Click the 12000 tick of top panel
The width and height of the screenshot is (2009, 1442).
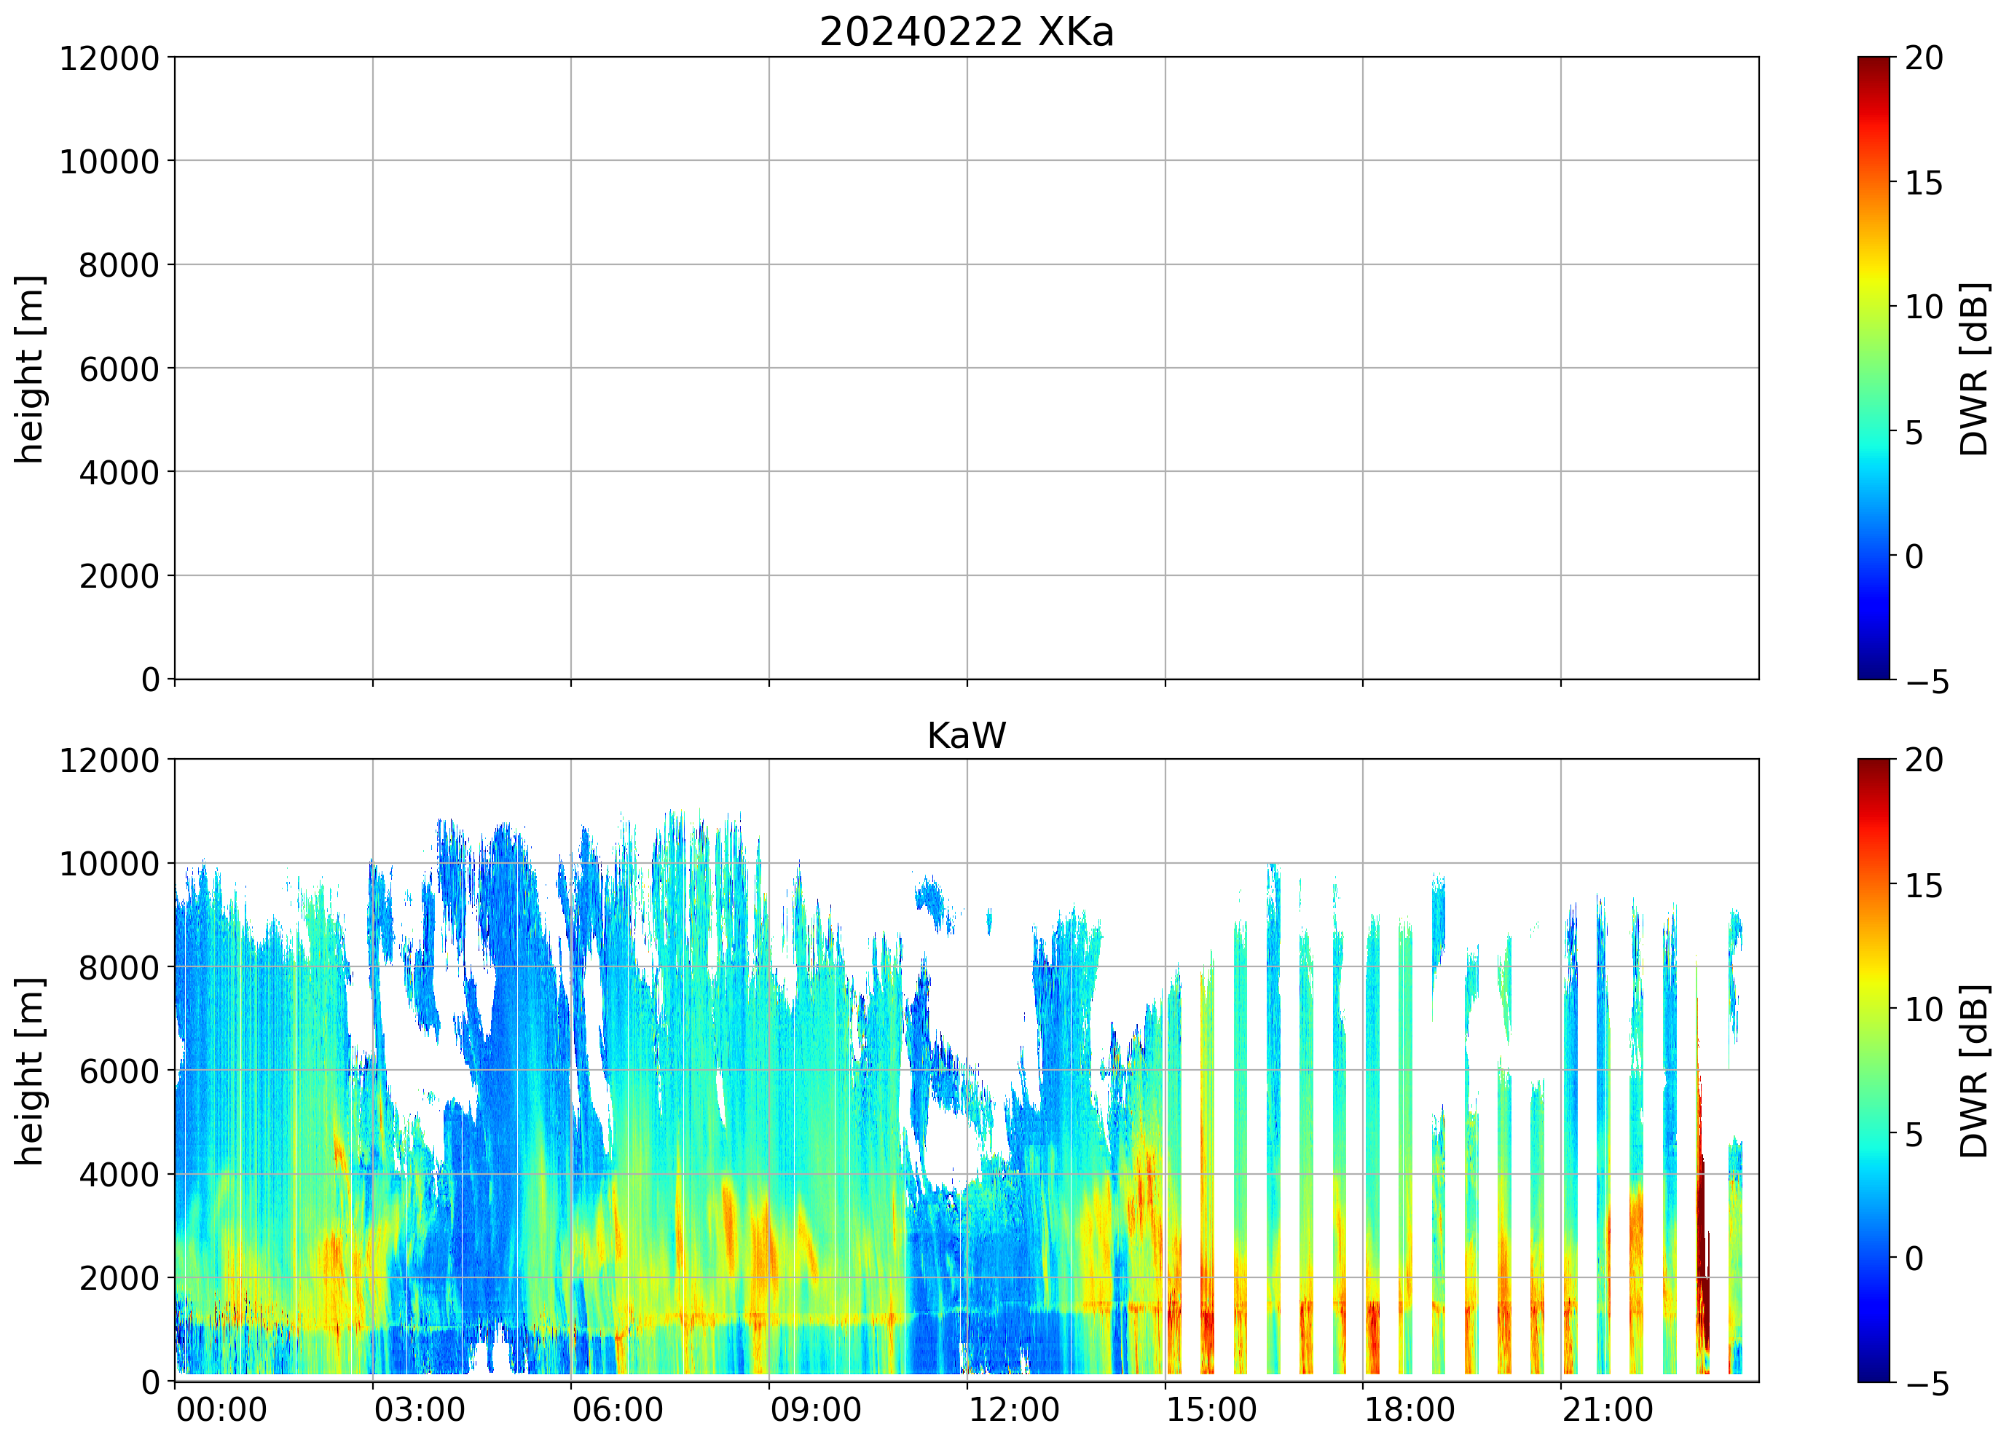(109, 58)
